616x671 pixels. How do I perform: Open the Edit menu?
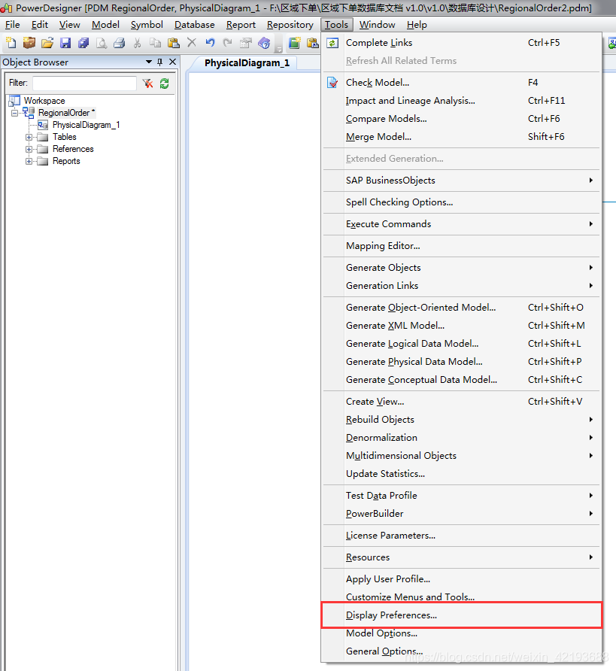(x=40, y=25)
